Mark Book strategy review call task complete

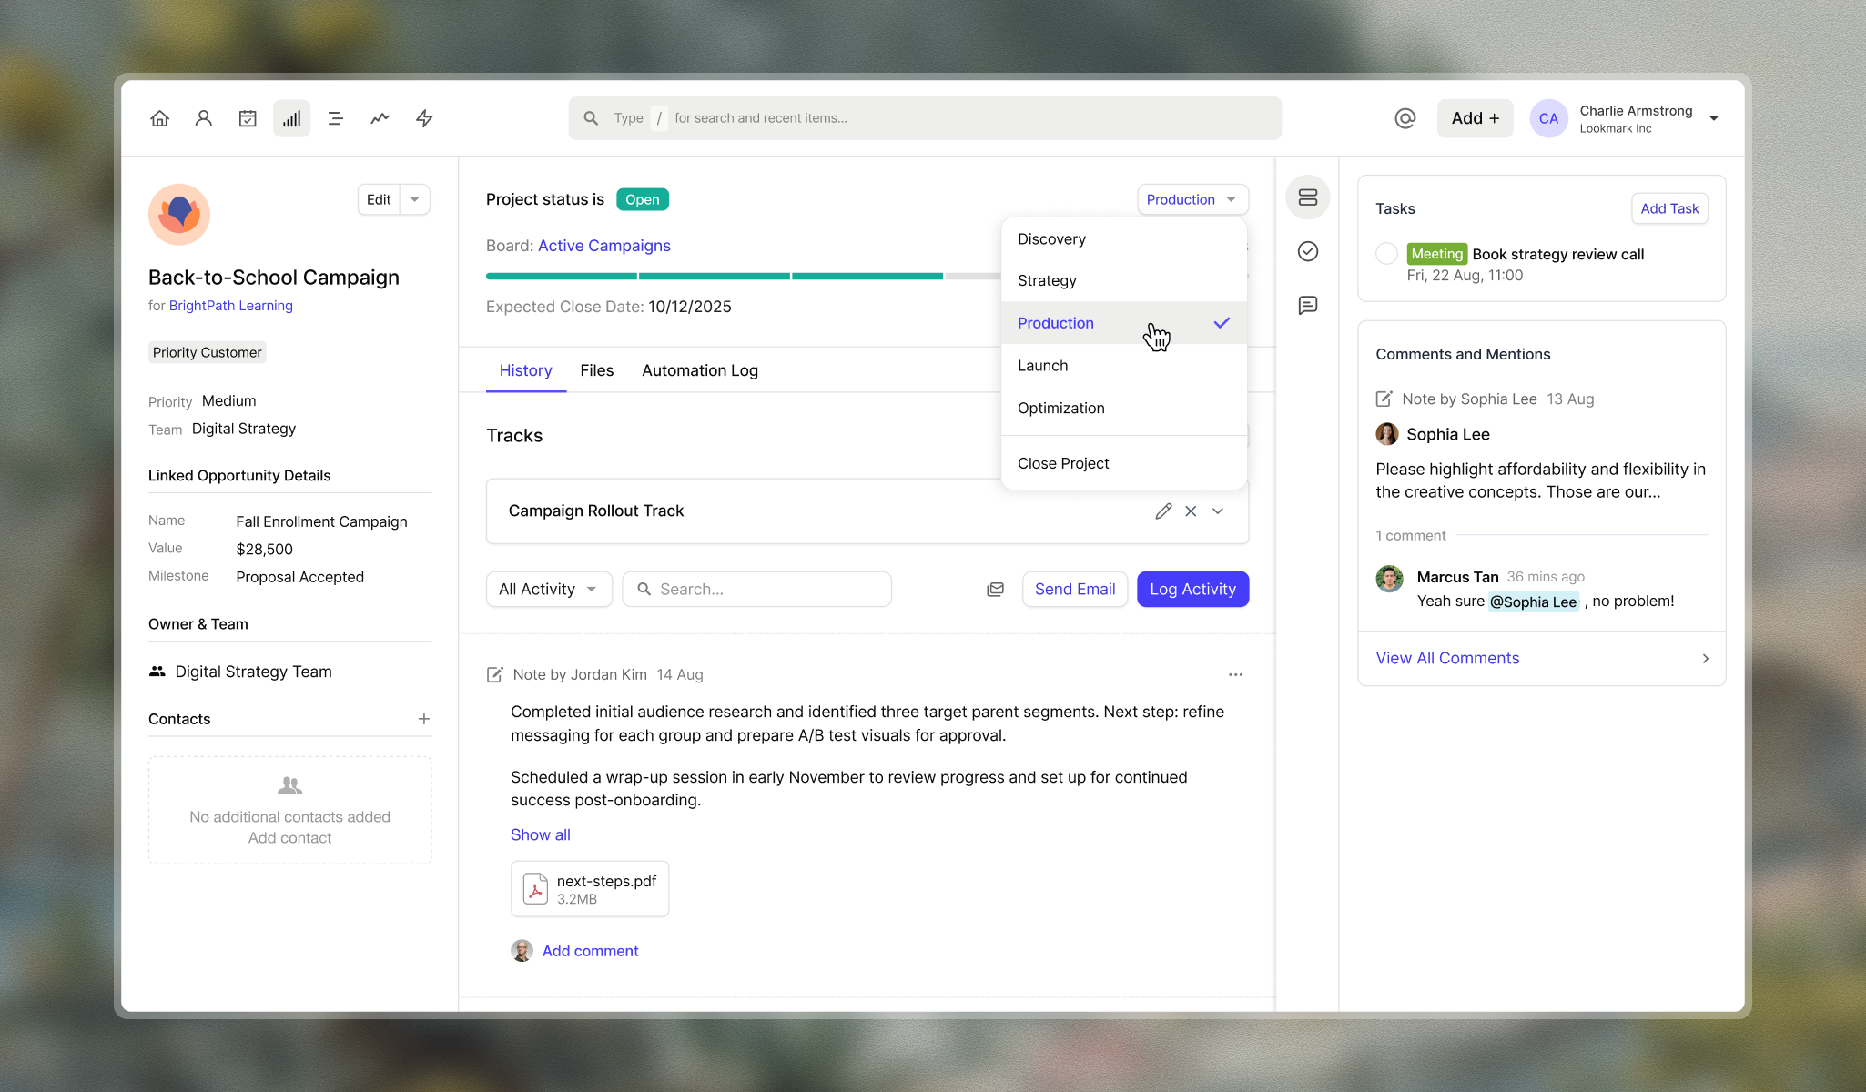tap(1386, 254)
